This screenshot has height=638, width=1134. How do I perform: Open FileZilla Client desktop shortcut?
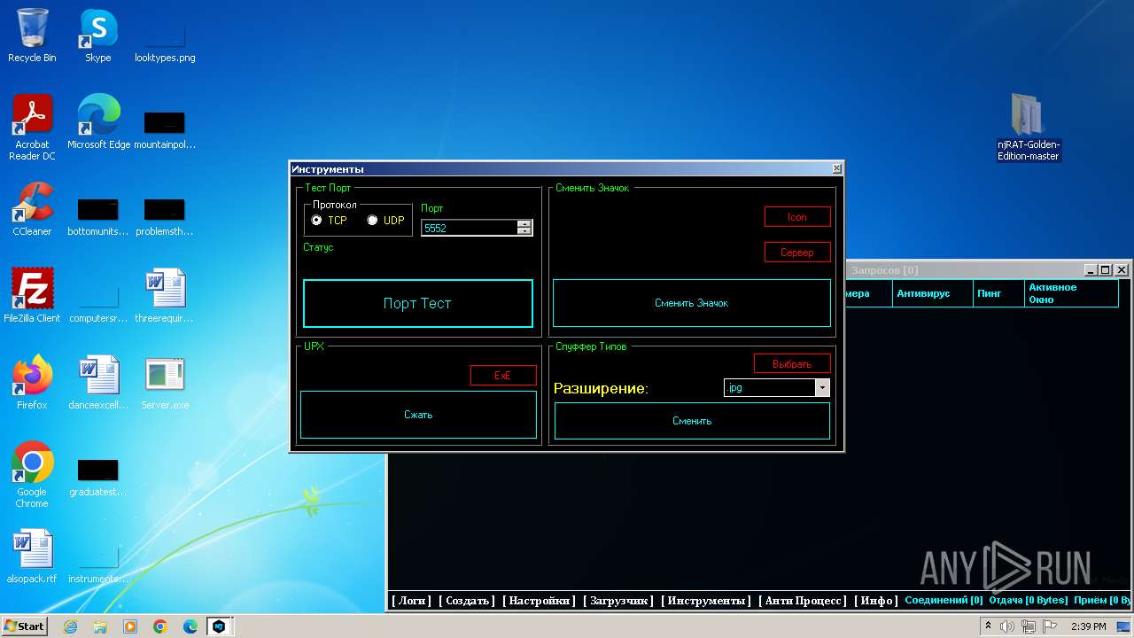click(x=32, y=296)
